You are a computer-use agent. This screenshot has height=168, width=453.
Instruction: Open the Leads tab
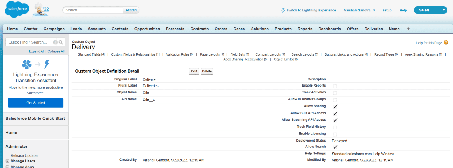tap(76, 29)
